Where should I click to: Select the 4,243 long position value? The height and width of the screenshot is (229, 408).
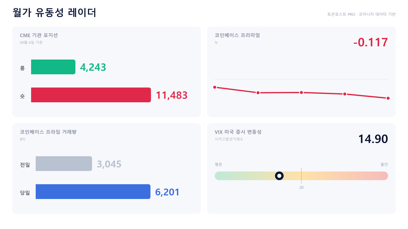point(93,67)
